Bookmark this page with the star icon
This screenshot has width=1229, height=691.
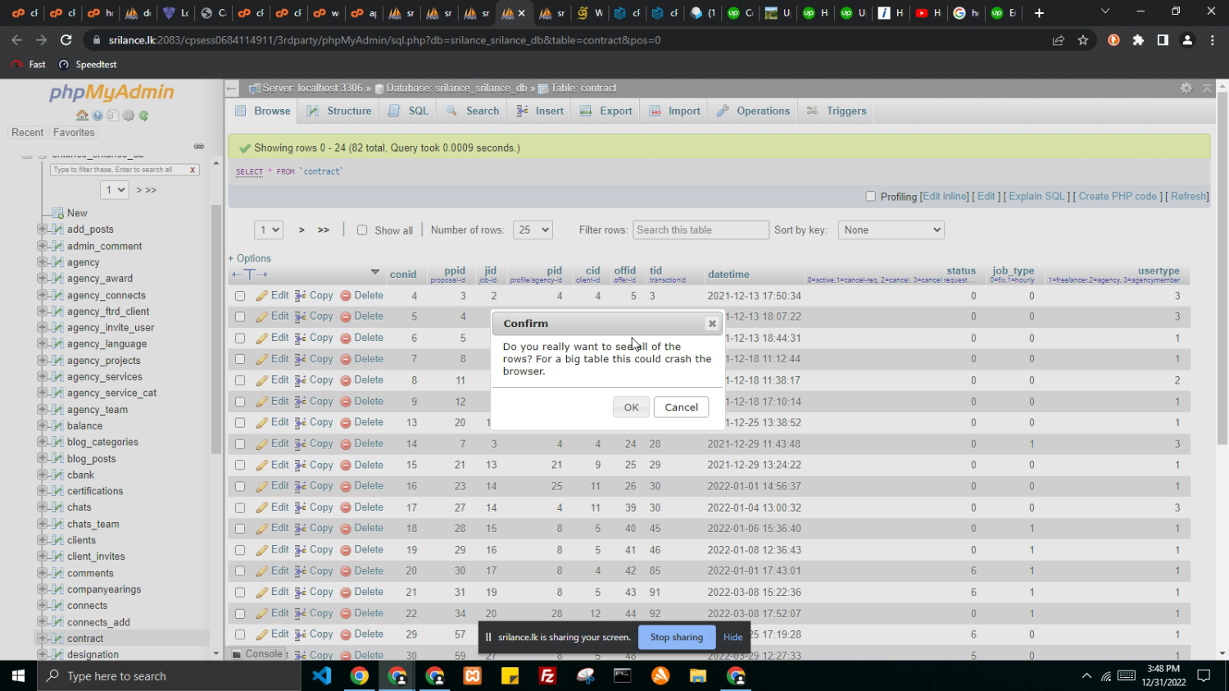tap(1083, 40)
